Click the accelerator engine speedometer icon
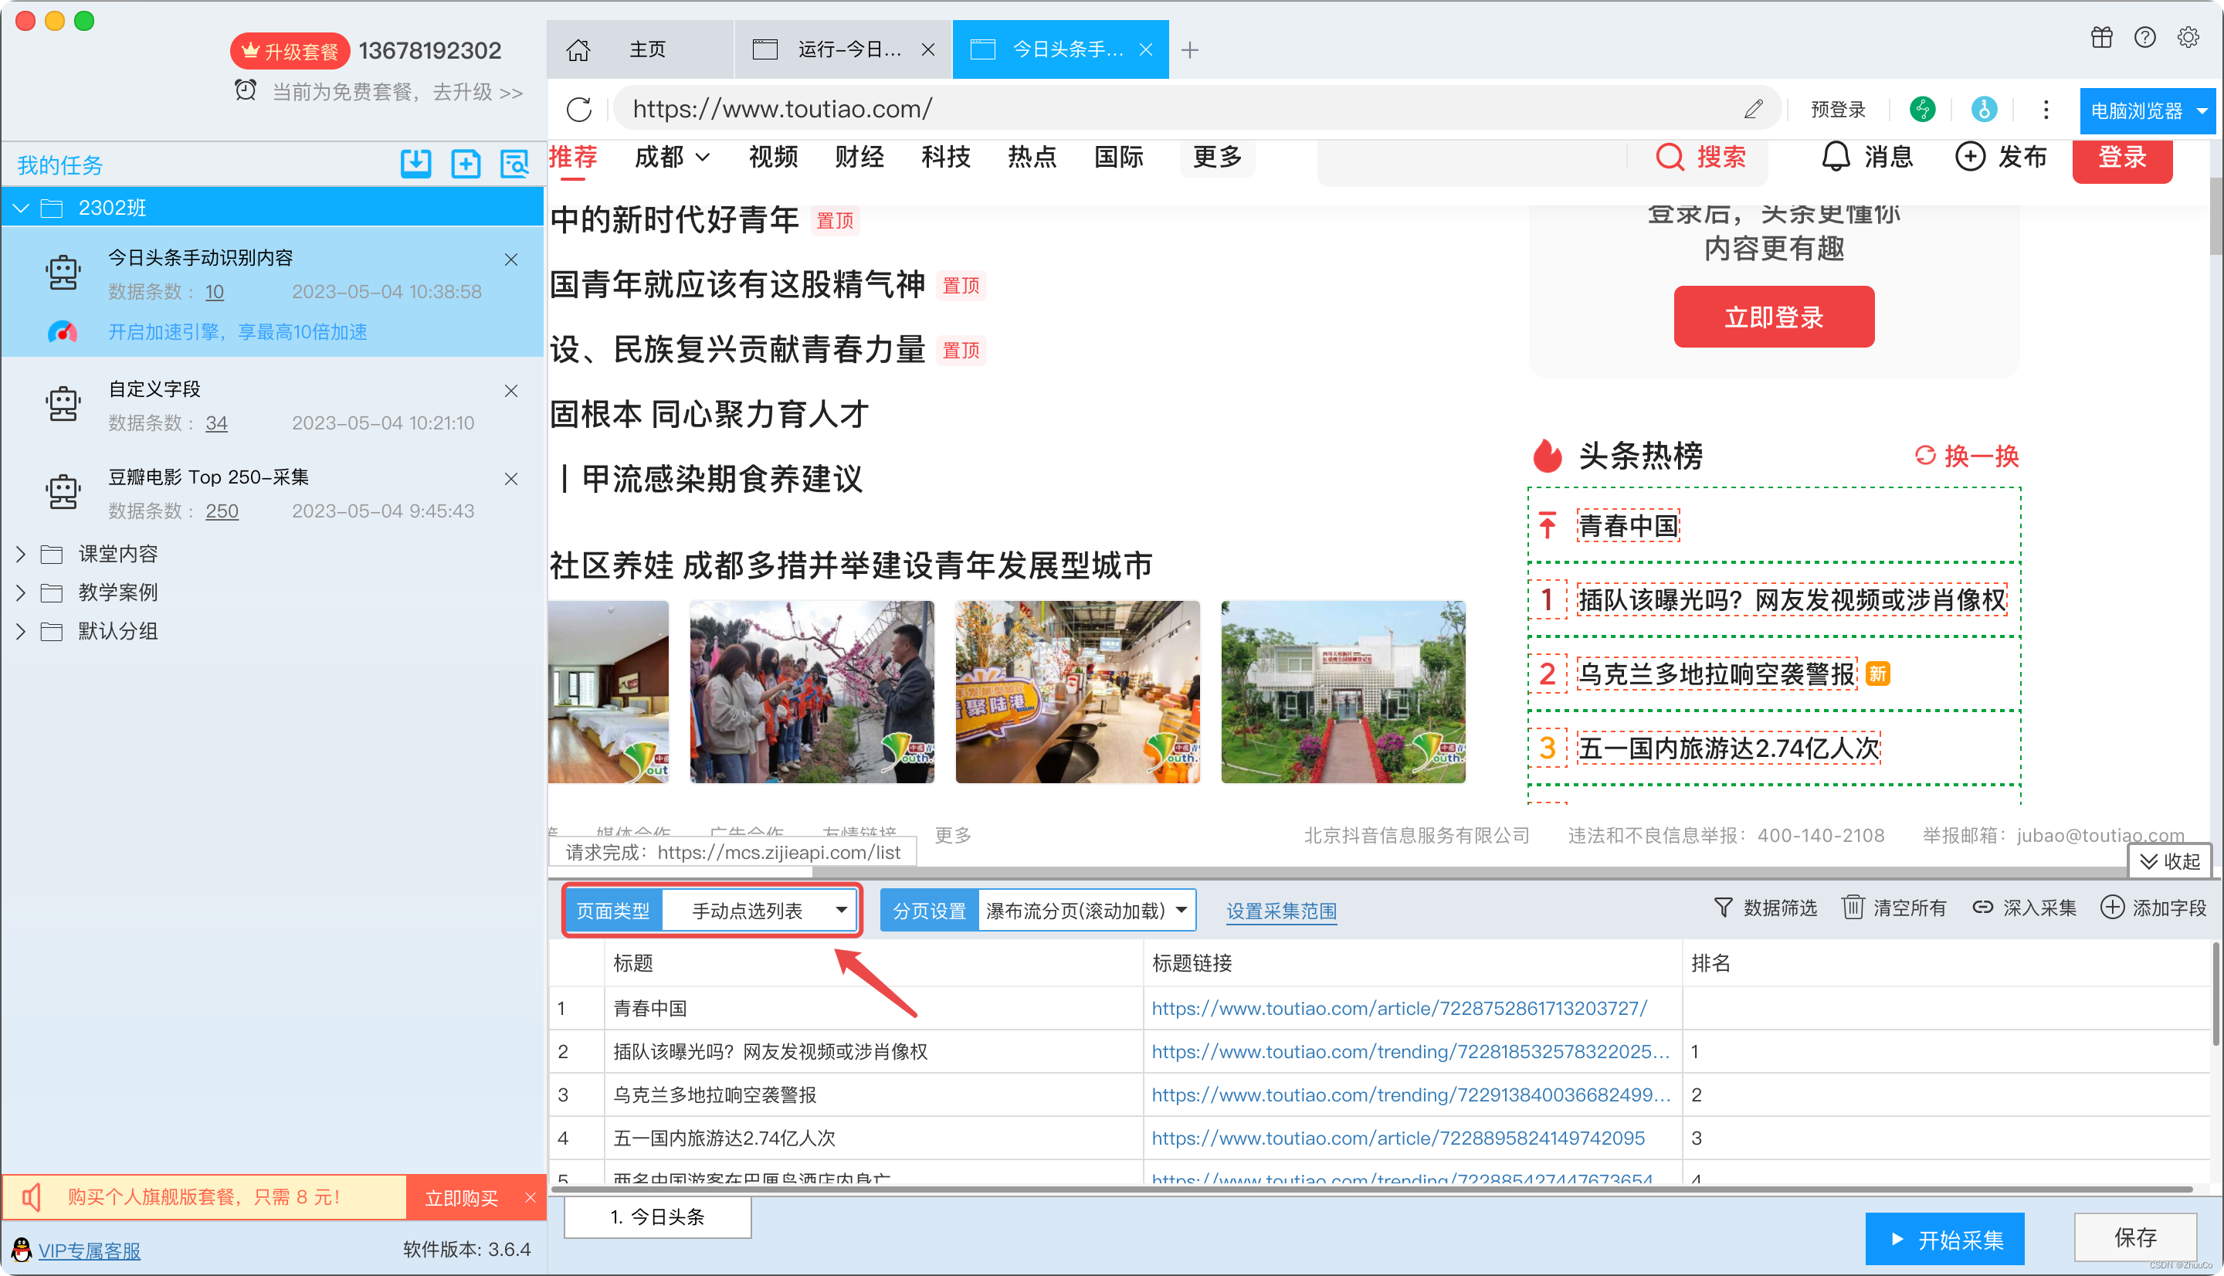The image size is (2224, 1276). point(63,332)
